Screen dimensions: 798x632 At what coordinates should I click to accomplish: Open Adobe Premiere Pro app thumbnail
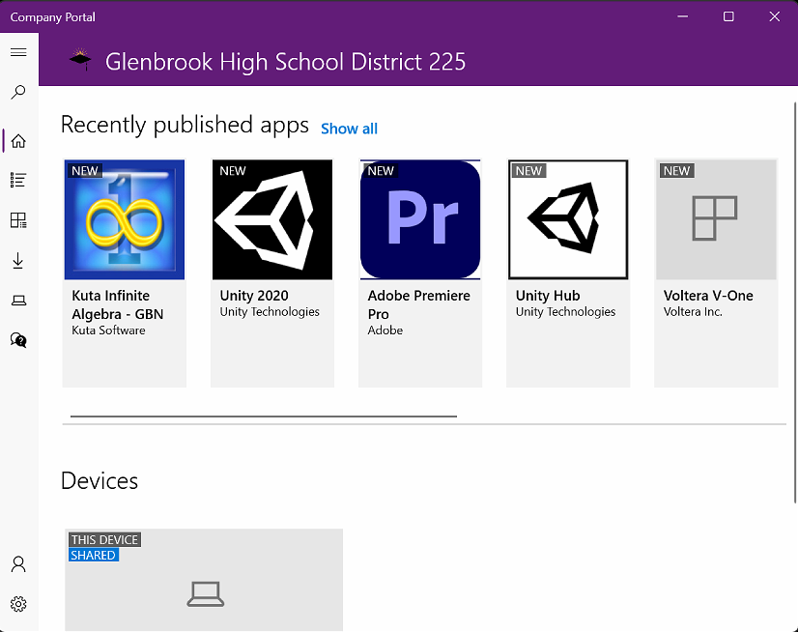pyautogui.click(x=420, y=219)
